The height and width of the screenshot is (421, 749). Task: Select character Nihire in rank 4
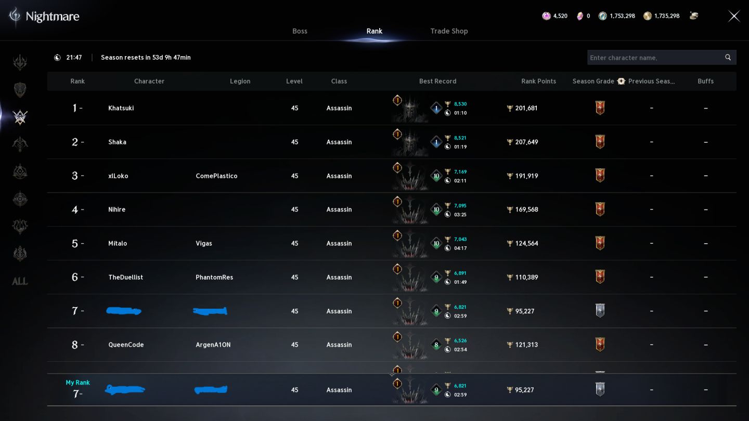(x=117, y=209)
